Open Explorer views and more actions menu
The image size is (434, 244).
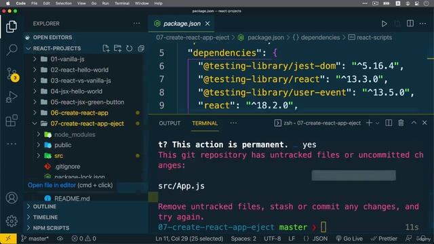tap(136, 24)
